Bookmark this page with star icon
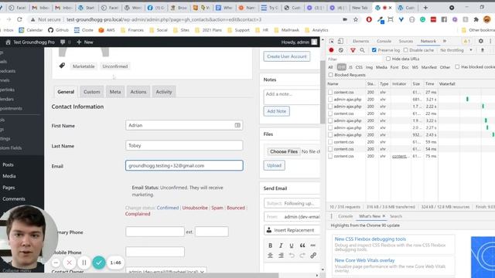The image size is (495, 278). [x=356, y=19]
